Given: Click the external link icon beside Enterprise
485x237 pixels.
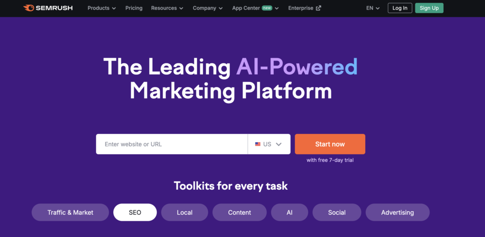Looking at the screenshot, I should (x=318, y=8).
